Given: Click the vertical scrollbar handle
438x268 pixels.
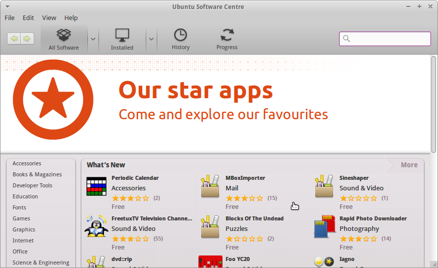Looking at the screenshot, I should coord(433,104).
